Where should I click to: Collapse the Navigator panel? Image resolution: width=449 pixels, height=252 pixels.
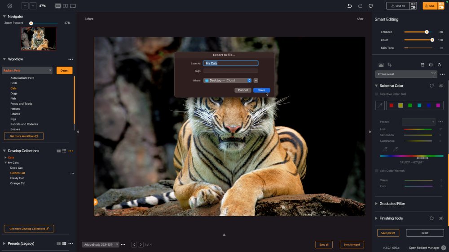4,17
